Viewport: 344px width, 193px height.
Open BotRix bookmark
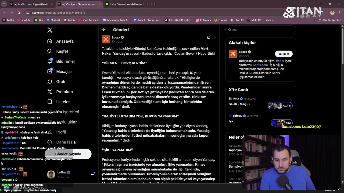pyautogui.click(x=69, y=20)
